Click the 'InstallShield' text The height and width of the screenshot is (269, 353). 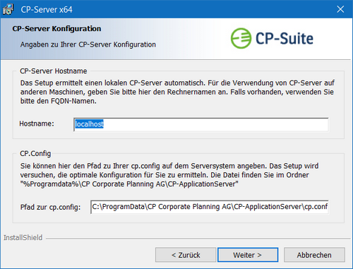click(x=23, y=237)
